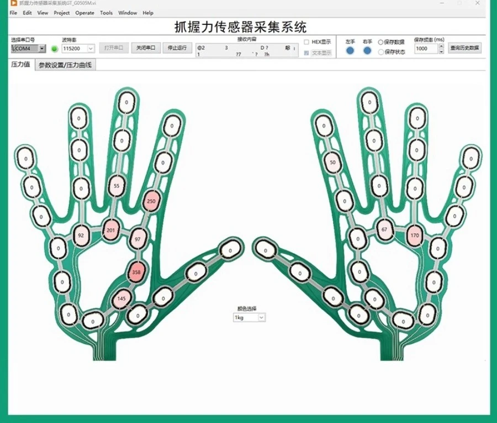Expand the 115200 baud rate dropdown
Image resolution: width=497 pixels, height=423 pixels.
[91, 49]
